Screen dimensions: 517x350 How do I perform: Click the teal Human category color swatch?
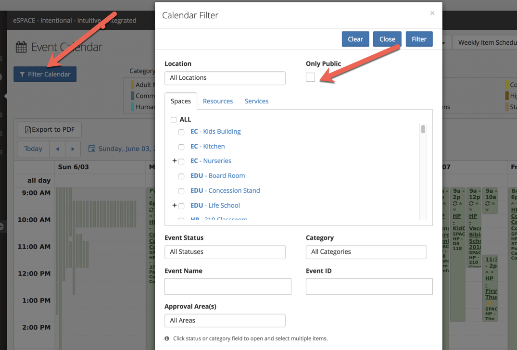[133, 107]
